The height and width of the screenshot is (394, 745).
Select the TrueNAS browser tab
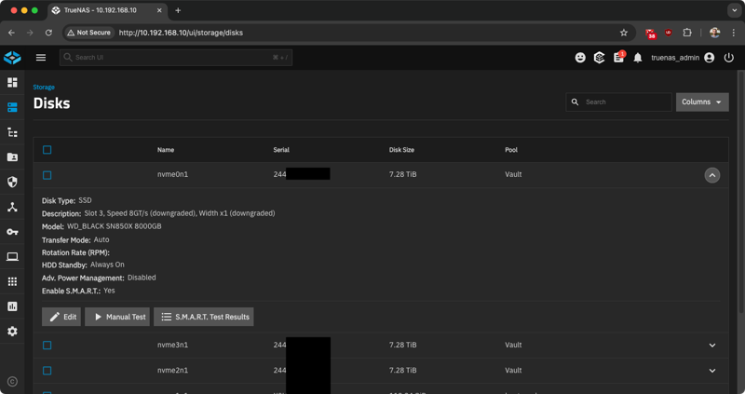(107, 10)
